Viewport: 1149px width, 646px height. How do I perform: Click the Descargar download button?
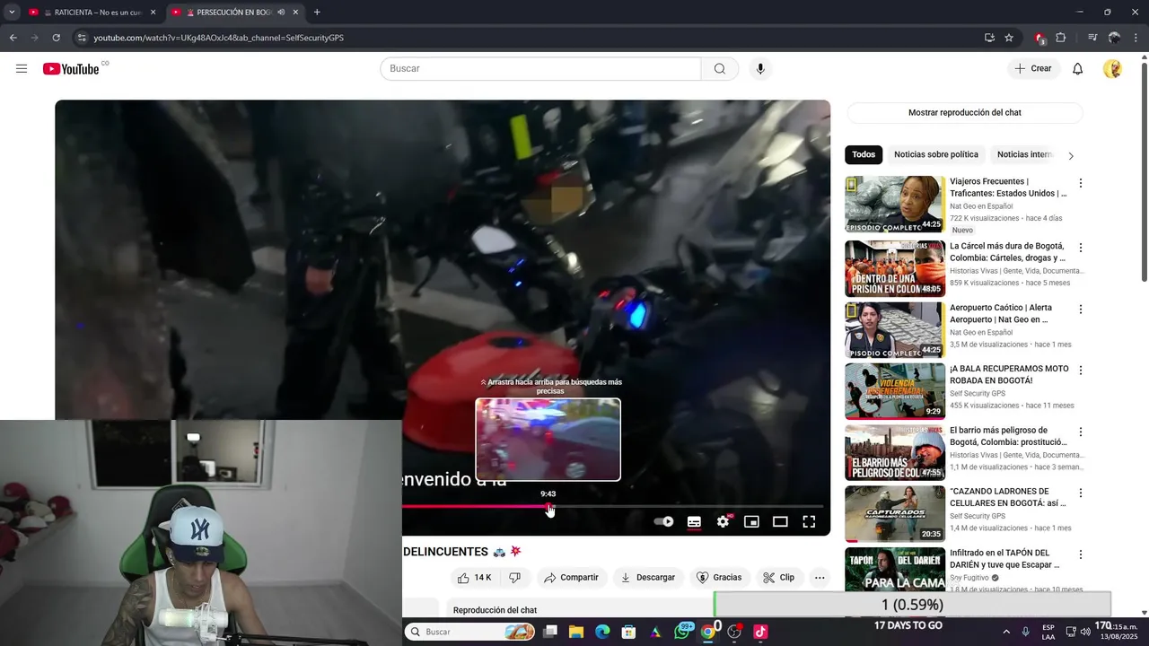(x=647, y=578)
